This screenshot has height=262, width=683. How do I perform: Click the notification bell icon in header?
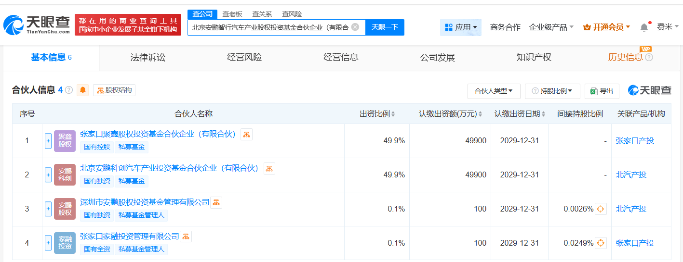pyautogui.click(x=643, y=27)
